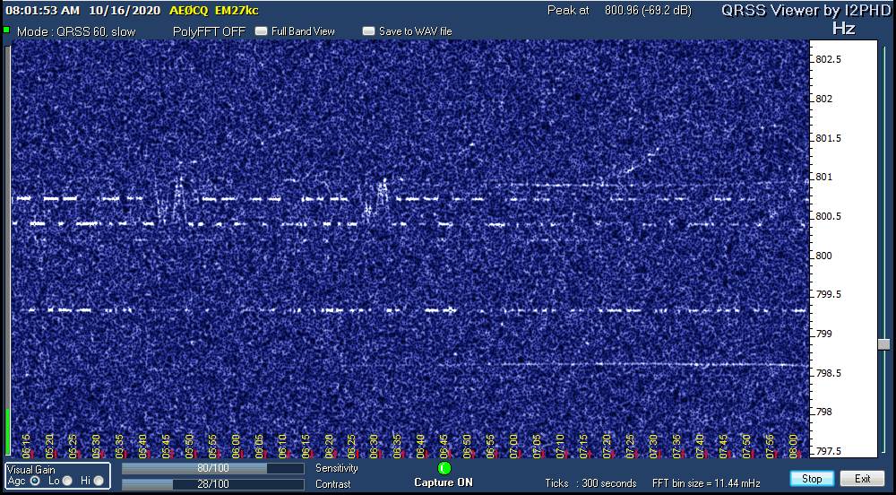Screen dimensions: 896x495
Task: Click the frequency scale scrollbar handle
Action: (x=883, y=344)
